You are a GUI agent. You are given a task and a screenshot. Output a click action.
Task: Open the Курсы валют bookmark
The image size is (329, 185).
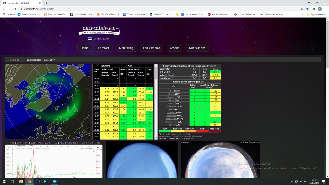(193, 14)
